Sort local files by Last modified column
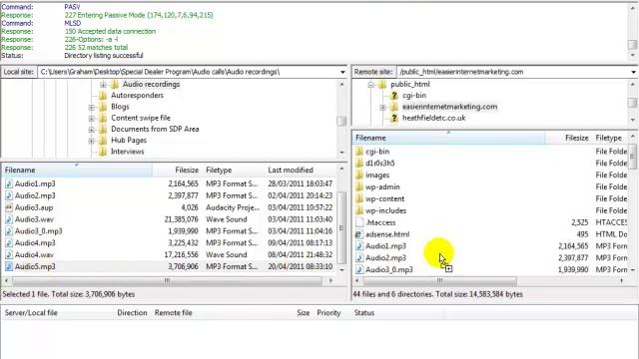Viewport: 639px width, 359px height. click(x=301, y=171)
